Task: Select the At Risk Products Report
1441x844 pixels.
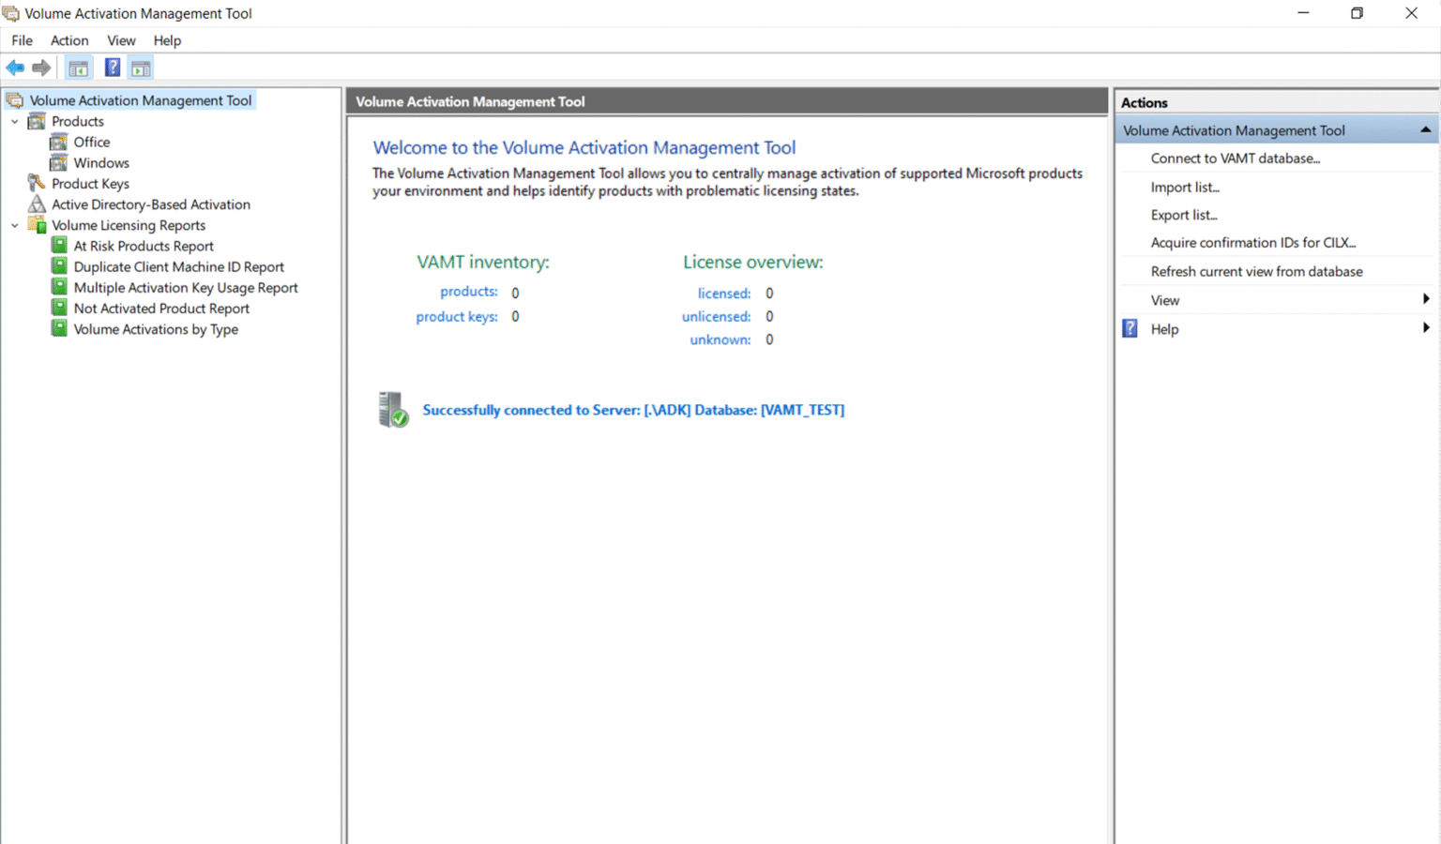Action: [144, 245]
